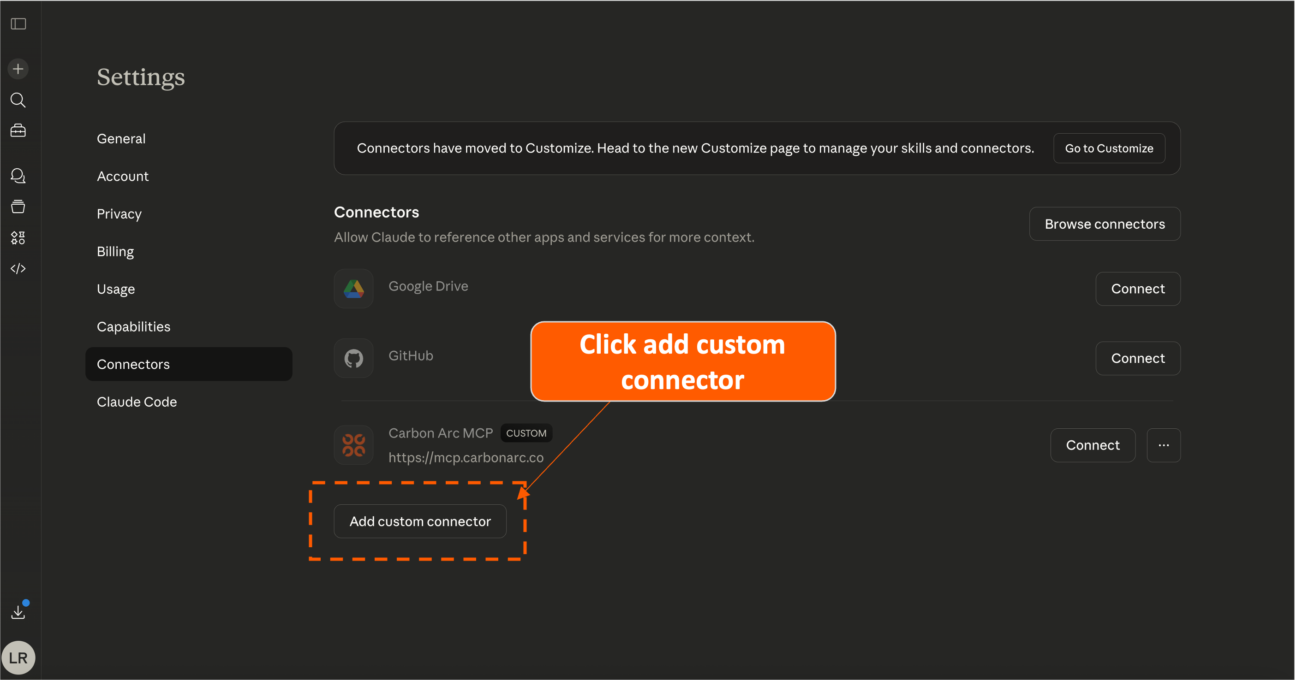Open the Artifacts shapes icon
The width and height of the screenshot is (1296, 680).
pos(18,238)
